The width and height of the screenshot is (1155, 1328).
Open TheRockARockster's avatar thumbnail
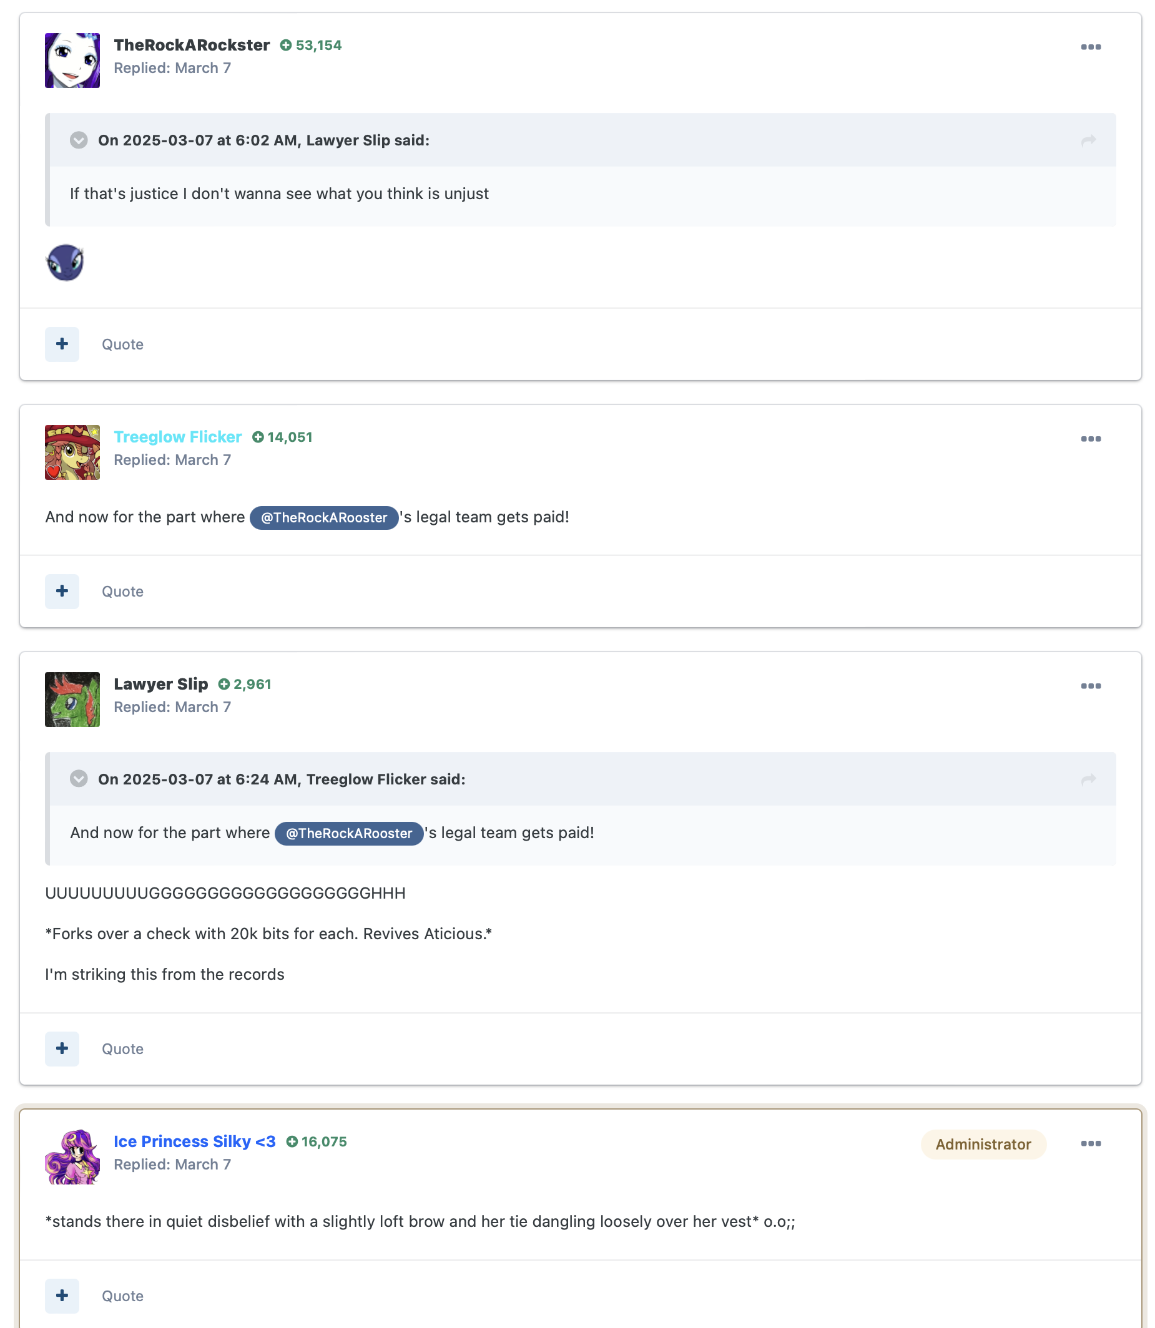[x=72, y=61]
